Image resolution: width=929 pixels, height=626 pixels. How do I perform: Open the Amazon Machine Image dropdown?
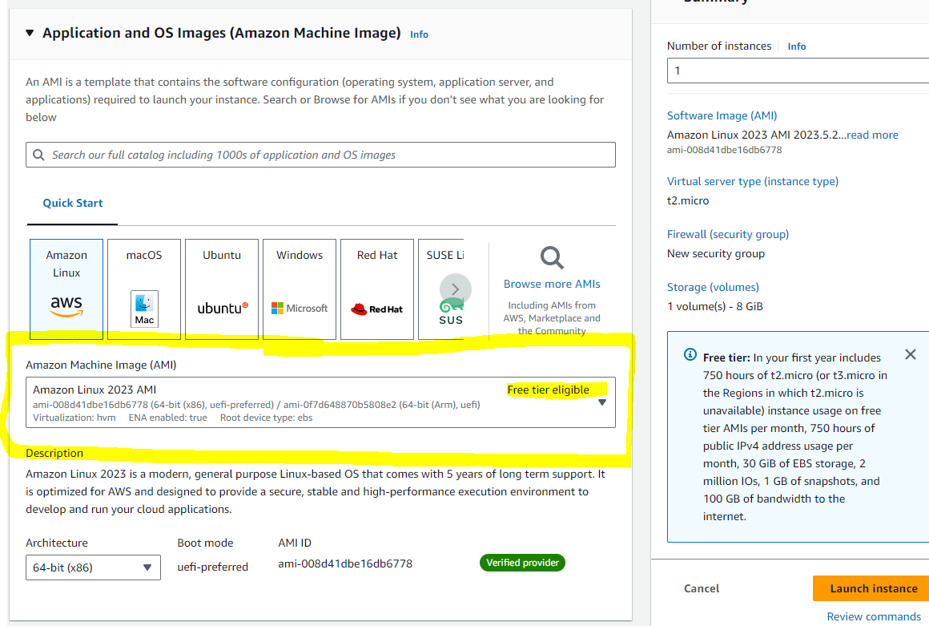320,402
